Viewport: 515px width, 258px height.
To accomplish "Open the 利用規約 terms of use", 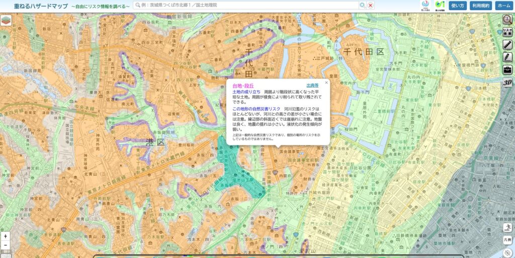I will pos(481,6).
